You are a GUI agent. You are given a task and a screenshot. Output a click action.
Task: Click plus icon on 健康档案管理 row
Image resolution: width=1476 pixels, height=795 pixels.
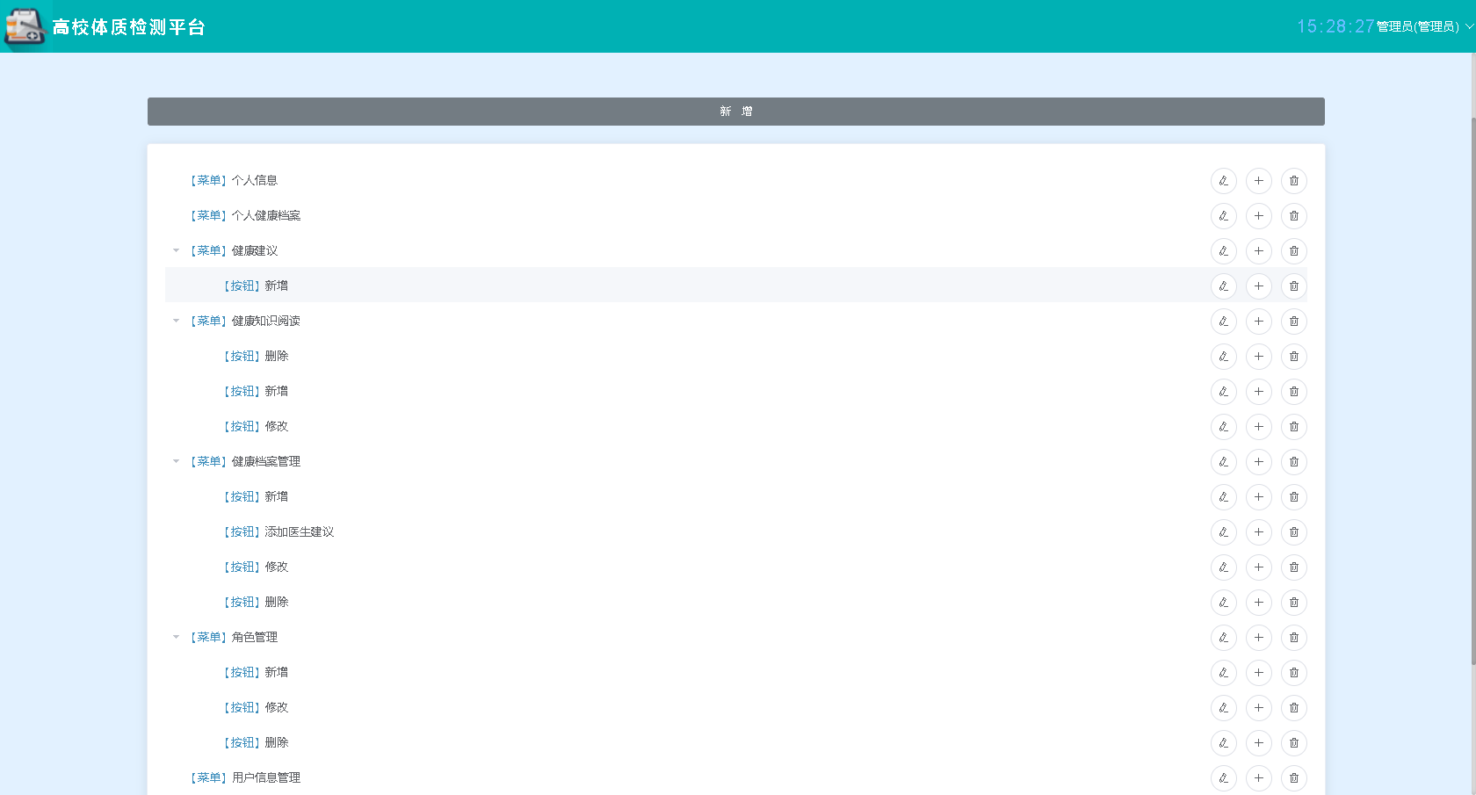[1258, 462]
